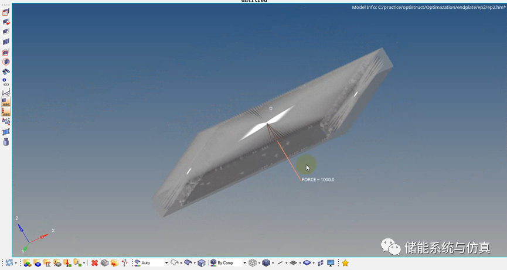The height and width of the screenshot is (270, 507).
Task: Toggle the element handles ABC display
Action: 6,102
